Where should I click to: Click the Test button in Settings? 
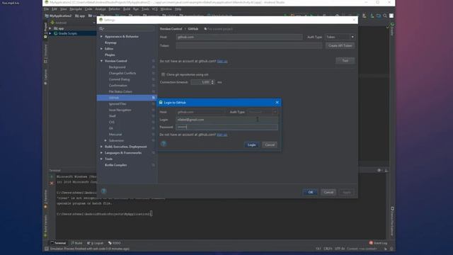[x=345, y=61]
